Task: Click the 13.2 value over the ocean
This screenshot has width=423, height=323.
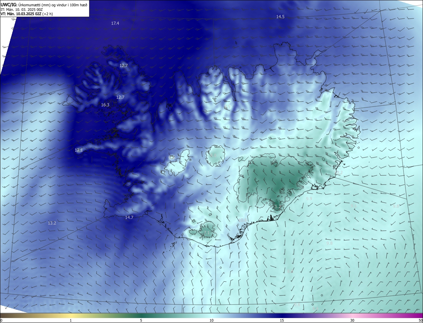Action: point(52,223)
